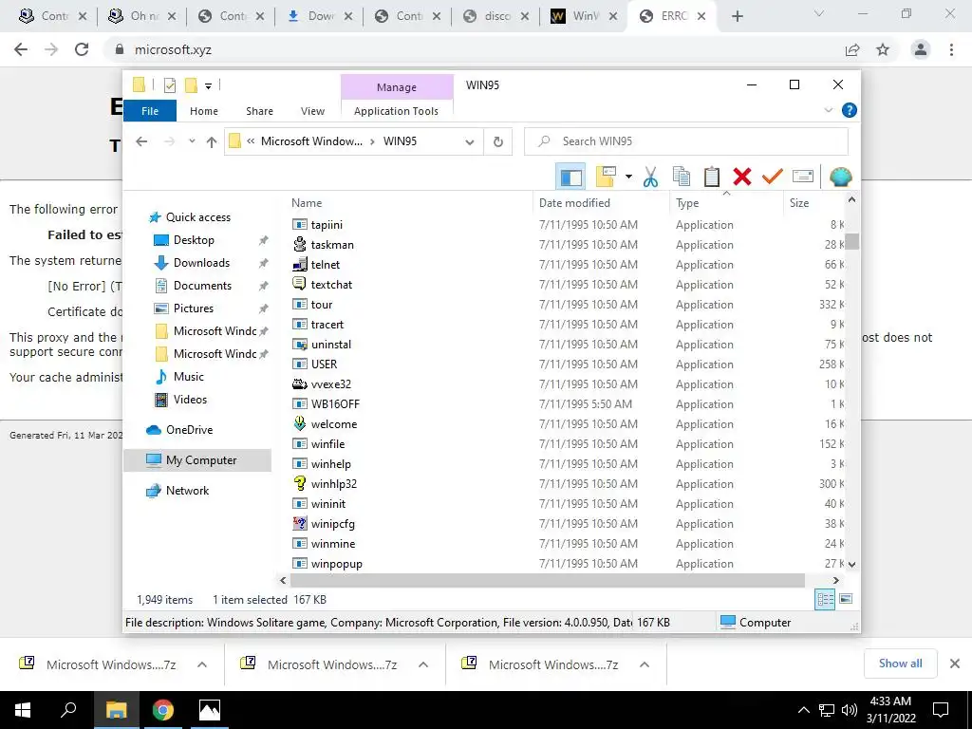
Task: Open the address bar history dropdown
Action: coord(470,142)
